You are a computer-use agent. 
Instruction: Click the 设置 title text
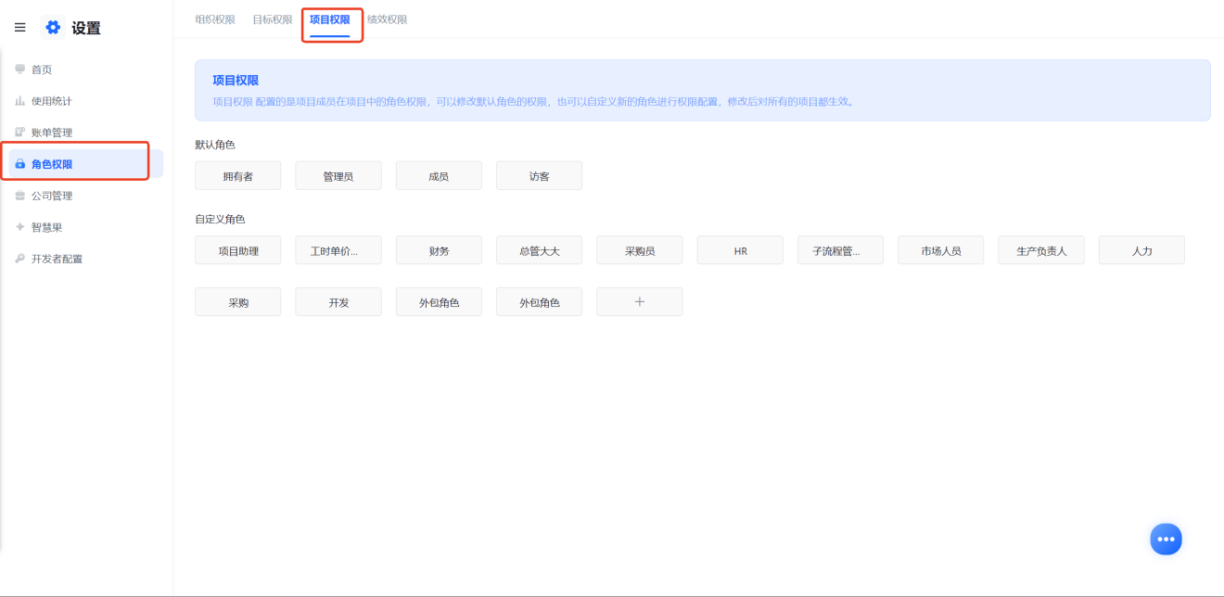coord(86,28)
